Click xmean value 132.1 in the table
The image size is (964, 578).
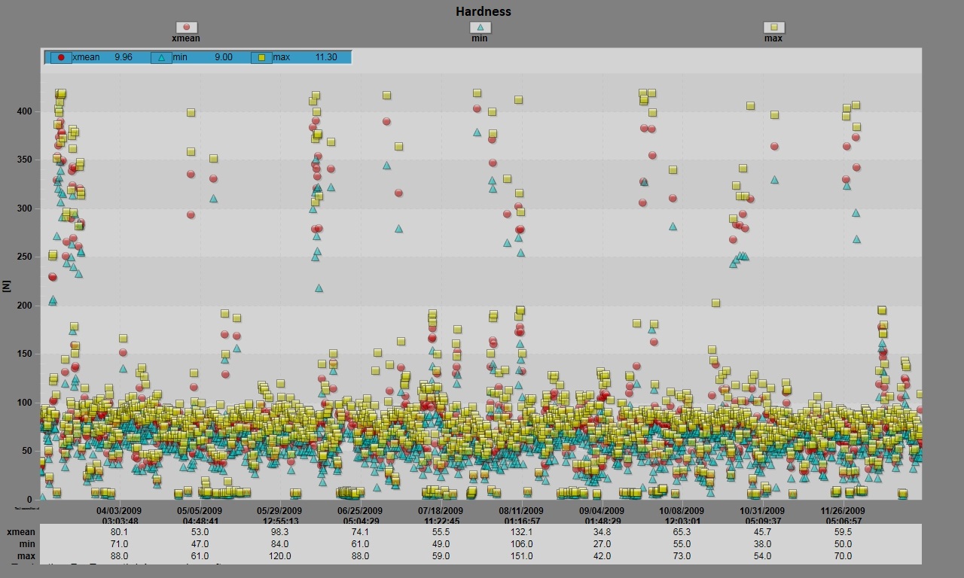[521, 532]
